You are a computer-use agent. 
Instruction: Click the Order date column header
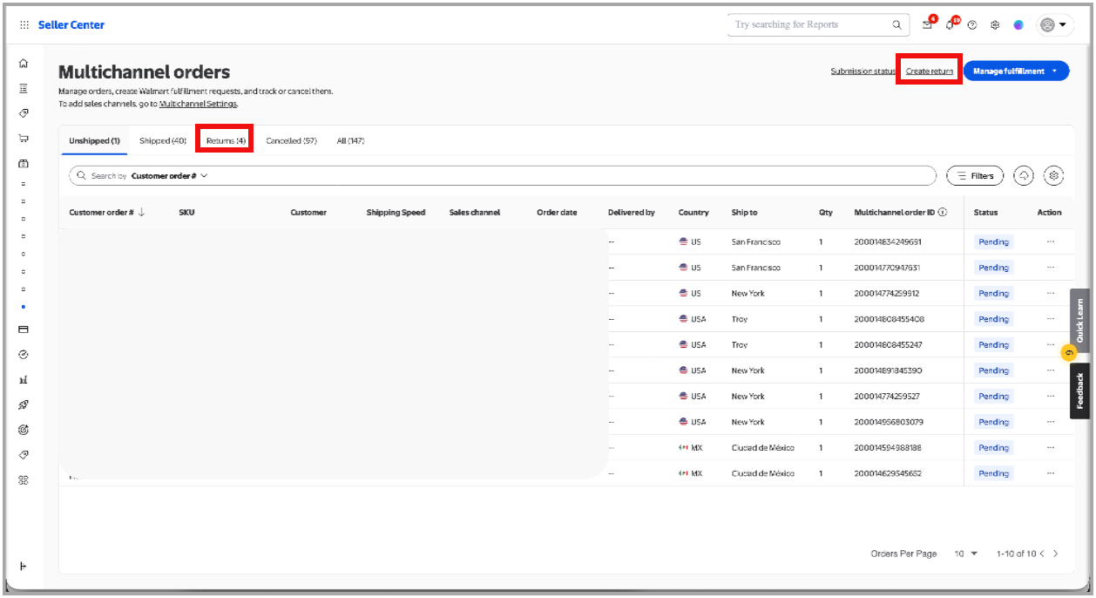pyautogui.click(x=557, y=213)
